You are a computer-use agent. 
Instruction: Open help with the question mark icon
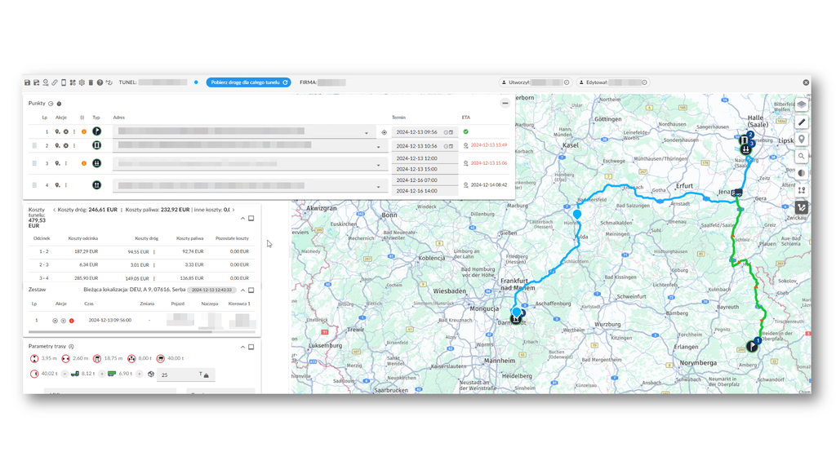[100, 82]
